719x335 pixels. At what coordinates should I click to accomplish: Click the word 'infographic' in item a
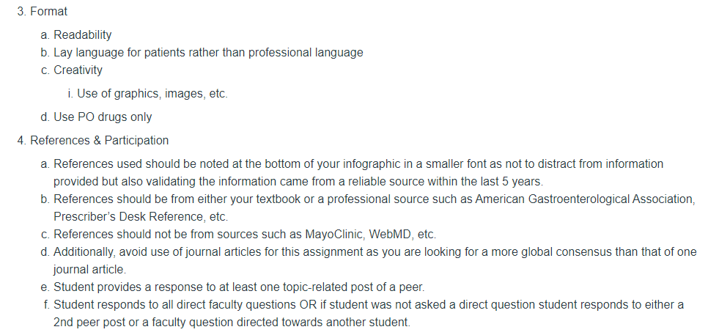pos(372,163)
